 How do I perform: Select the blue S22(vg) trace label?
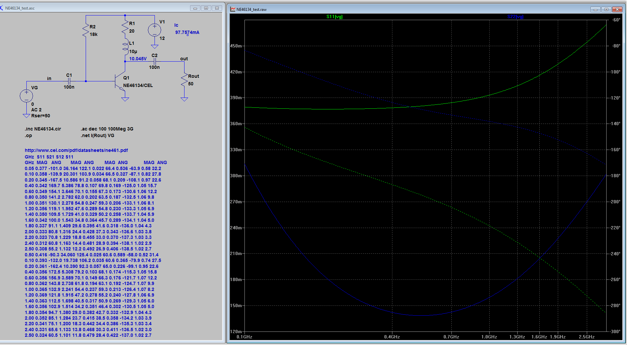click(515, 16)
